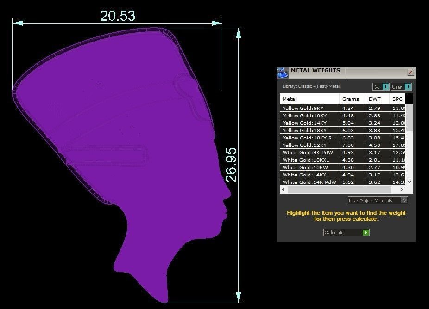This screenshot has height=309, width=429.
Task: Click the Library: Classic - (Fast)-Metal label
Action: click(x=311, y=86)
